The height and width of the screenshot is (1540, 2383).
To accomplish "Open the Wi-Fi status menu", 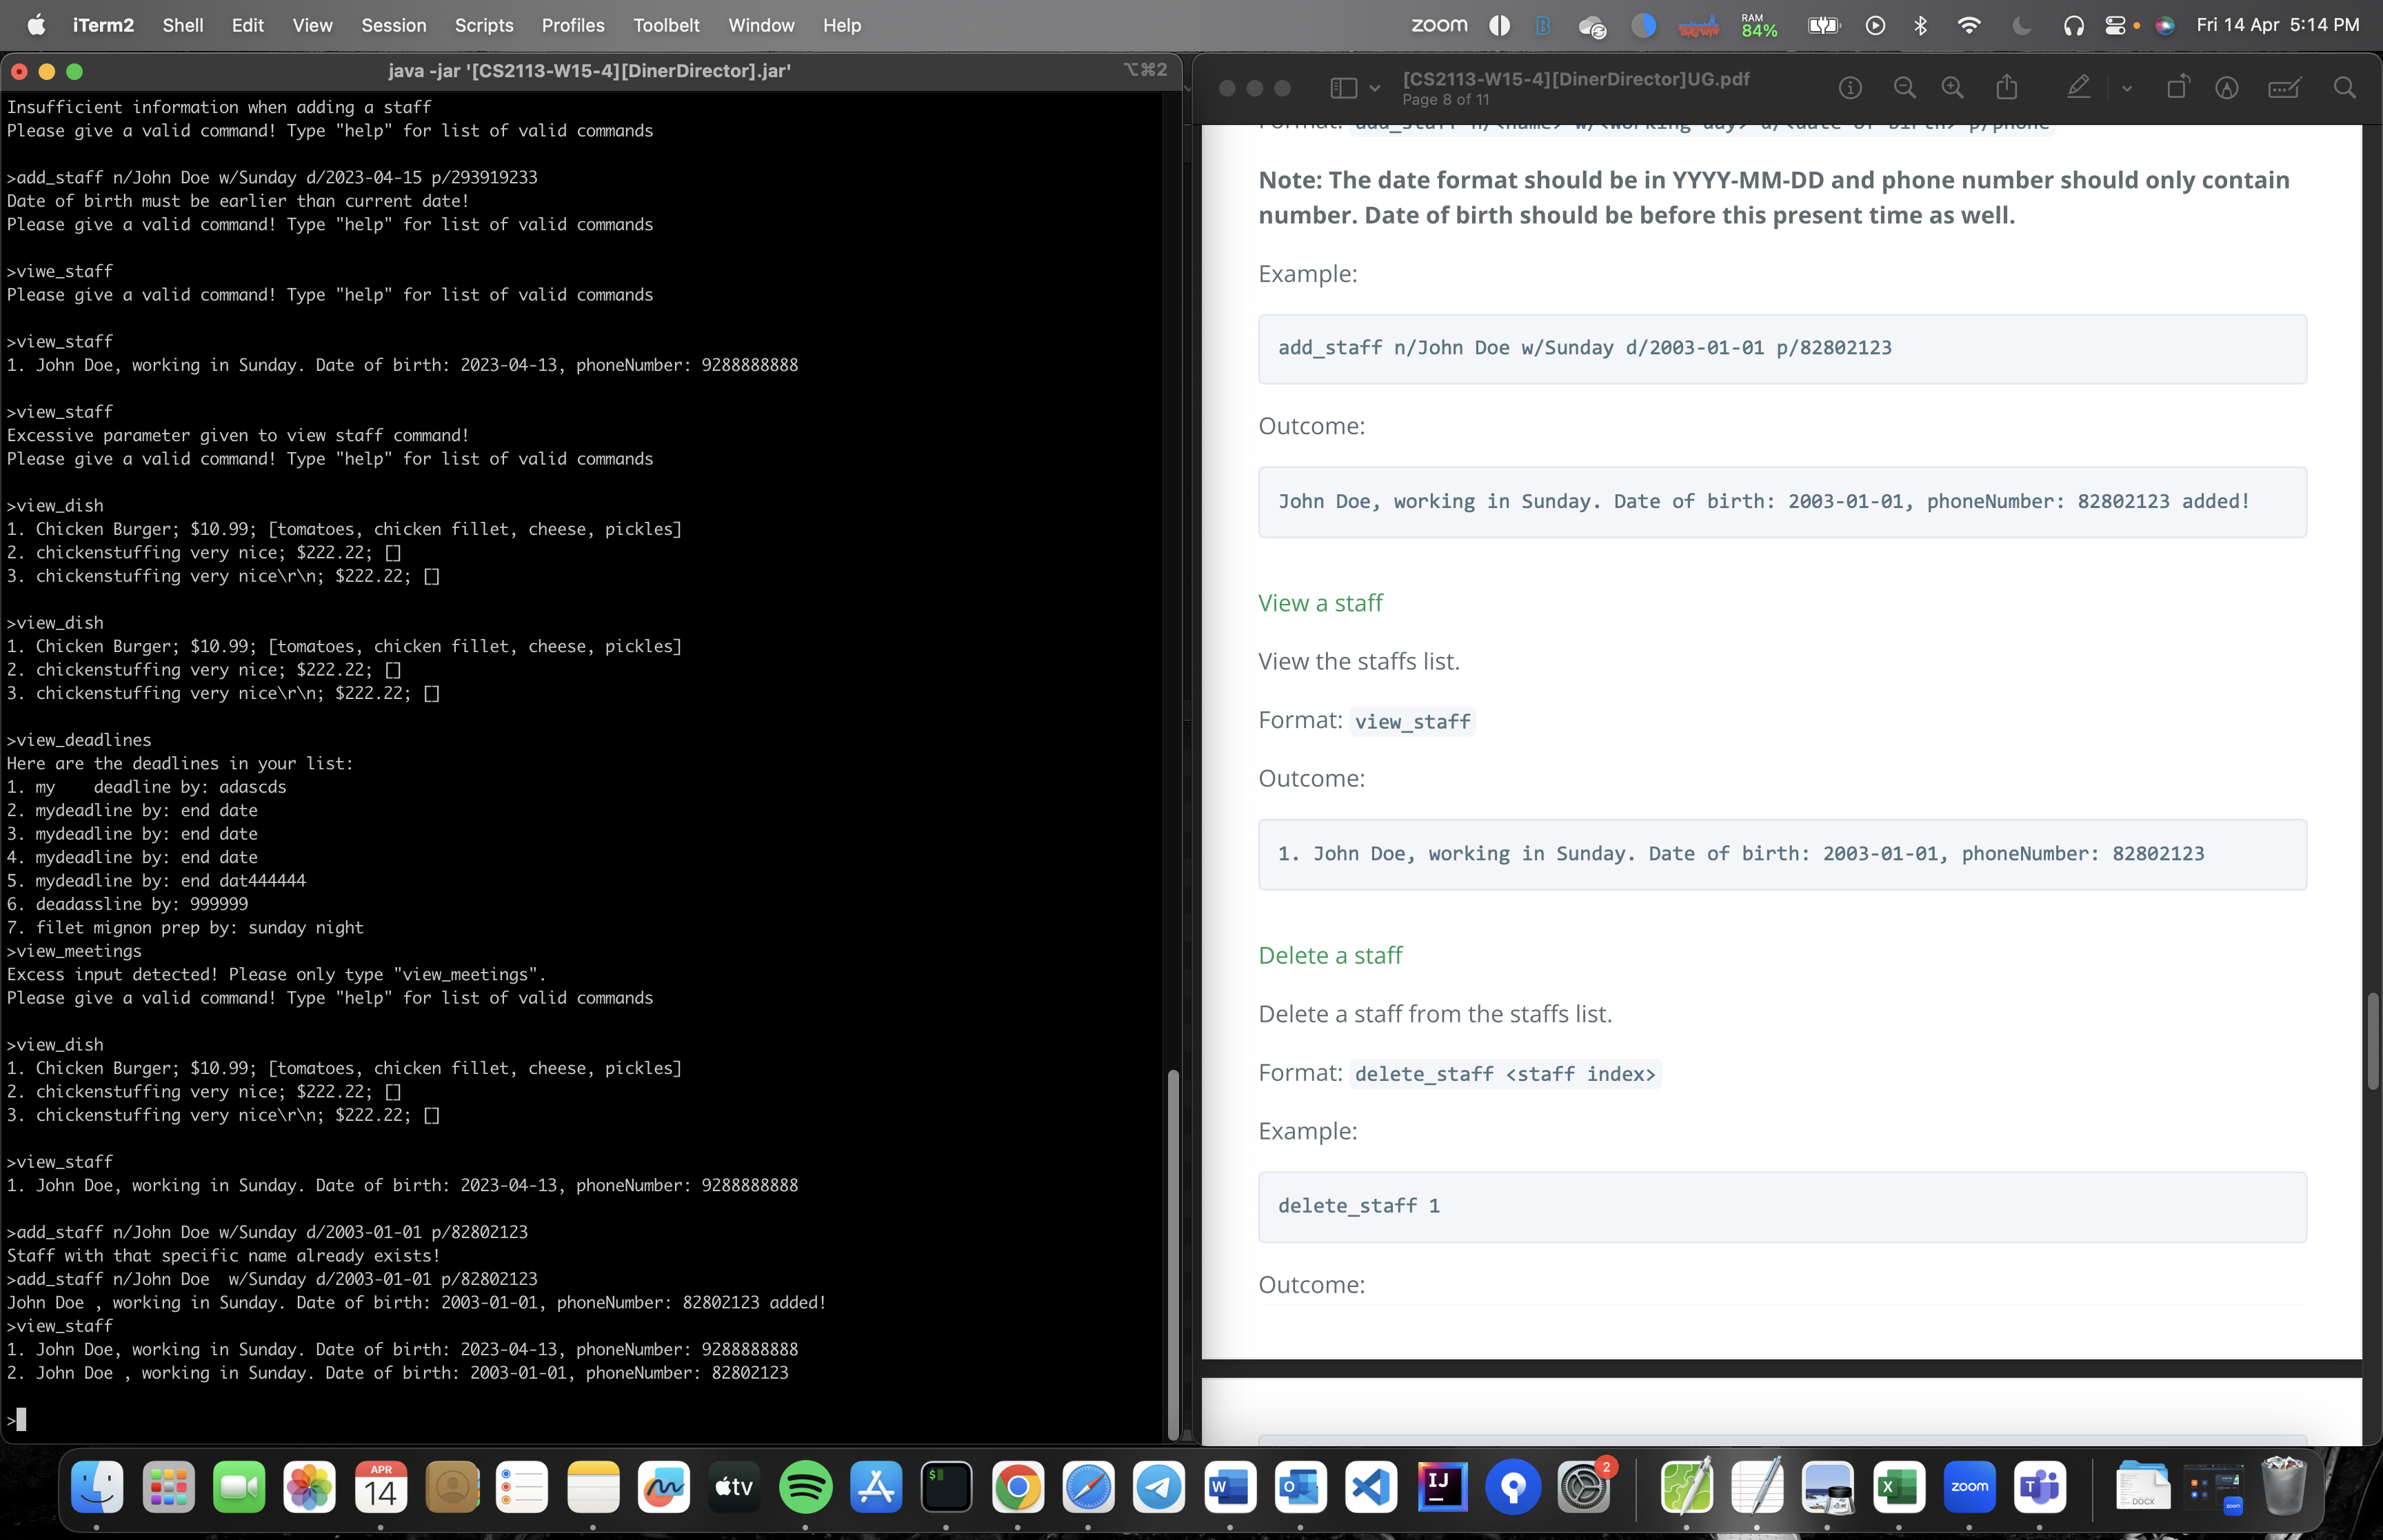I will (1968, 26).
